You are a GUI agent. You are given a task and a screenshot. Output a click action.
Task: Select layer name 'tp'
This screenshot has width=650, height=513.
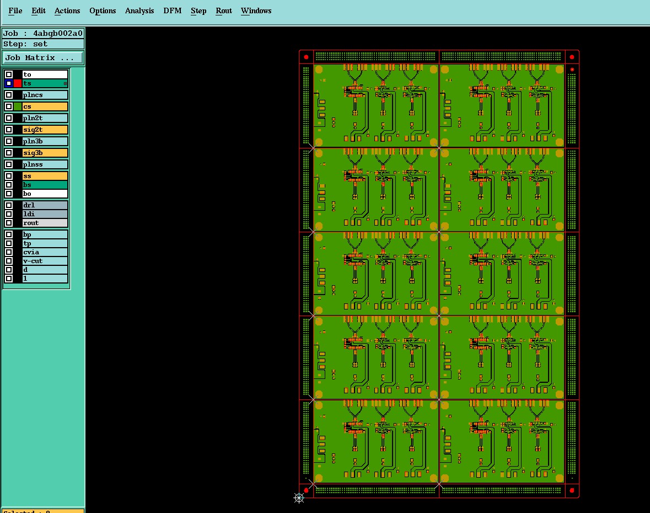tap(45, 243)
